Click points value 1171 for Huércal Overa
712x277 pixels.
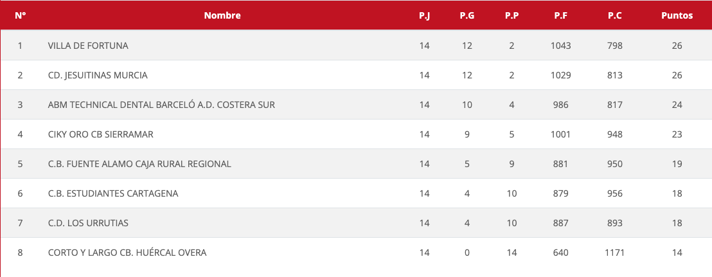(x=614, y=253)
